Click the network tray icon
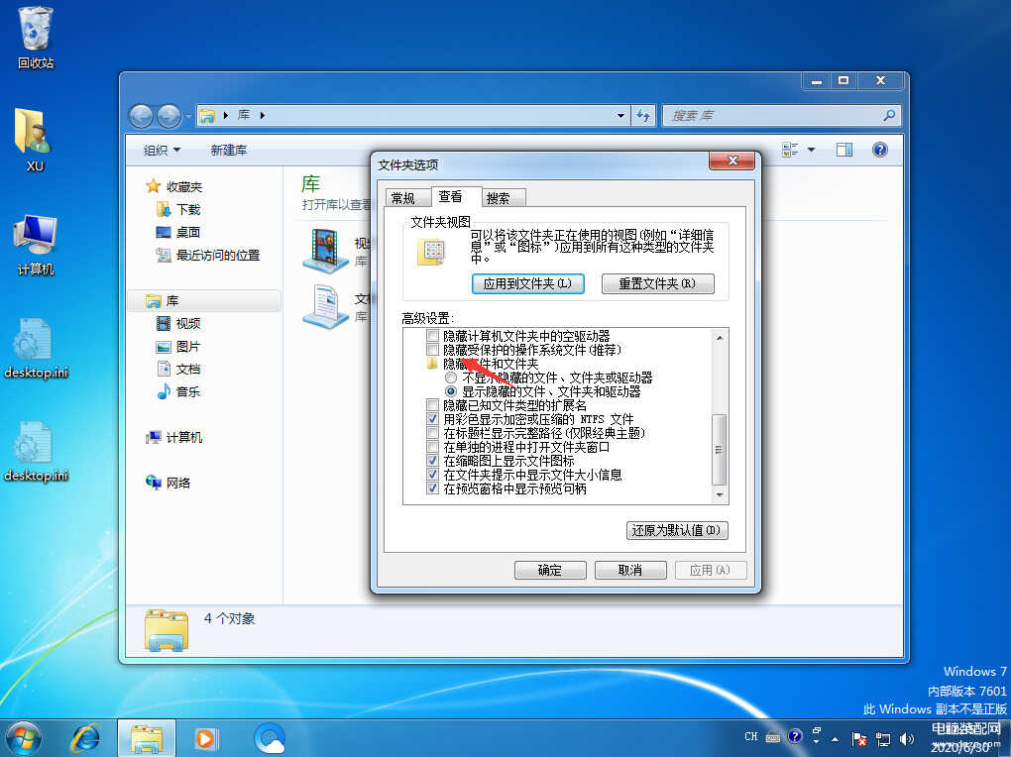The image size is (1011, 757). 883,739
